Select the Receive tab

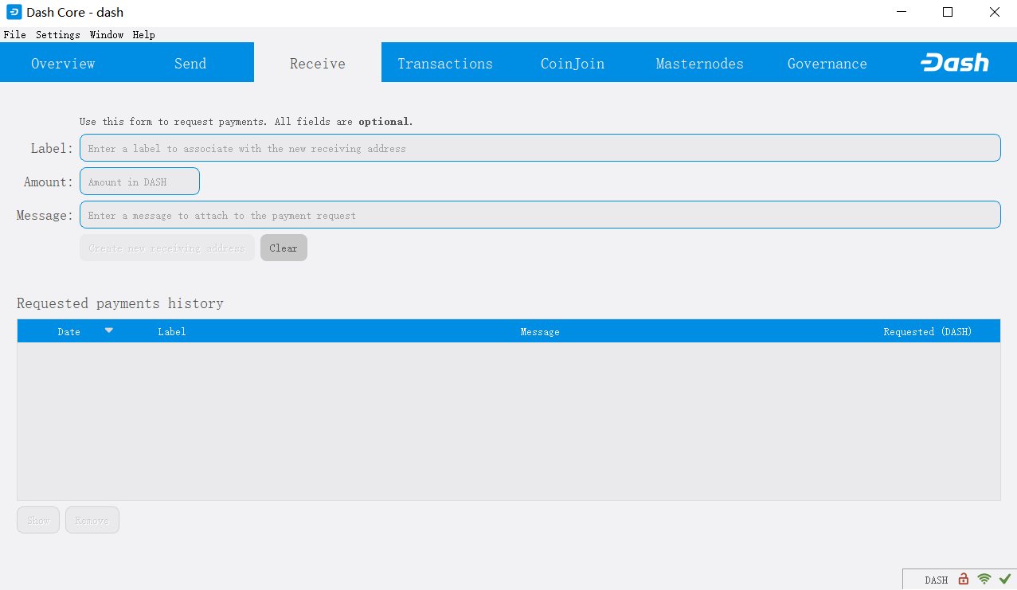318,63
